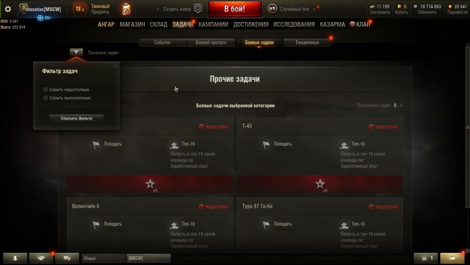Open the personal reserves canister icon
Screen dimensions: 470x265
[x=126, y=9]
